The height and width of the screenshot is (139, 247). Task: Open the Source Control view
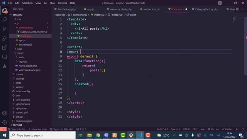pyautogui.click(x=5, y=29)
